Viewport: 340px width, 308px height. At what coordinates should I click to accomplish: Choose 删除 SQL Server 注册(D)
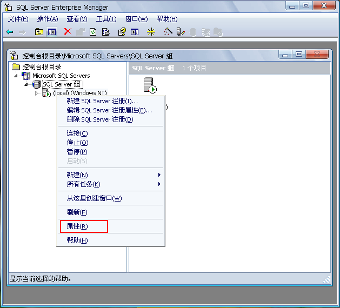click(111, 119)
